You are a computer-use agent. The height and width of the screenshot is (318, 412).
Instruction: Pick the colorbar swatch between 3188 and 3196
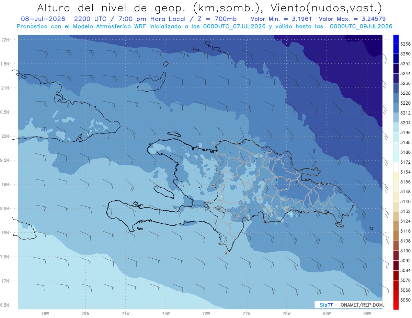[x=396, y=138]
